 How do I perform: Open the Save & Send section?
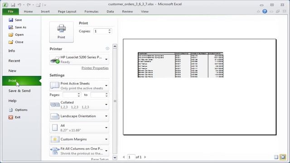19,91
